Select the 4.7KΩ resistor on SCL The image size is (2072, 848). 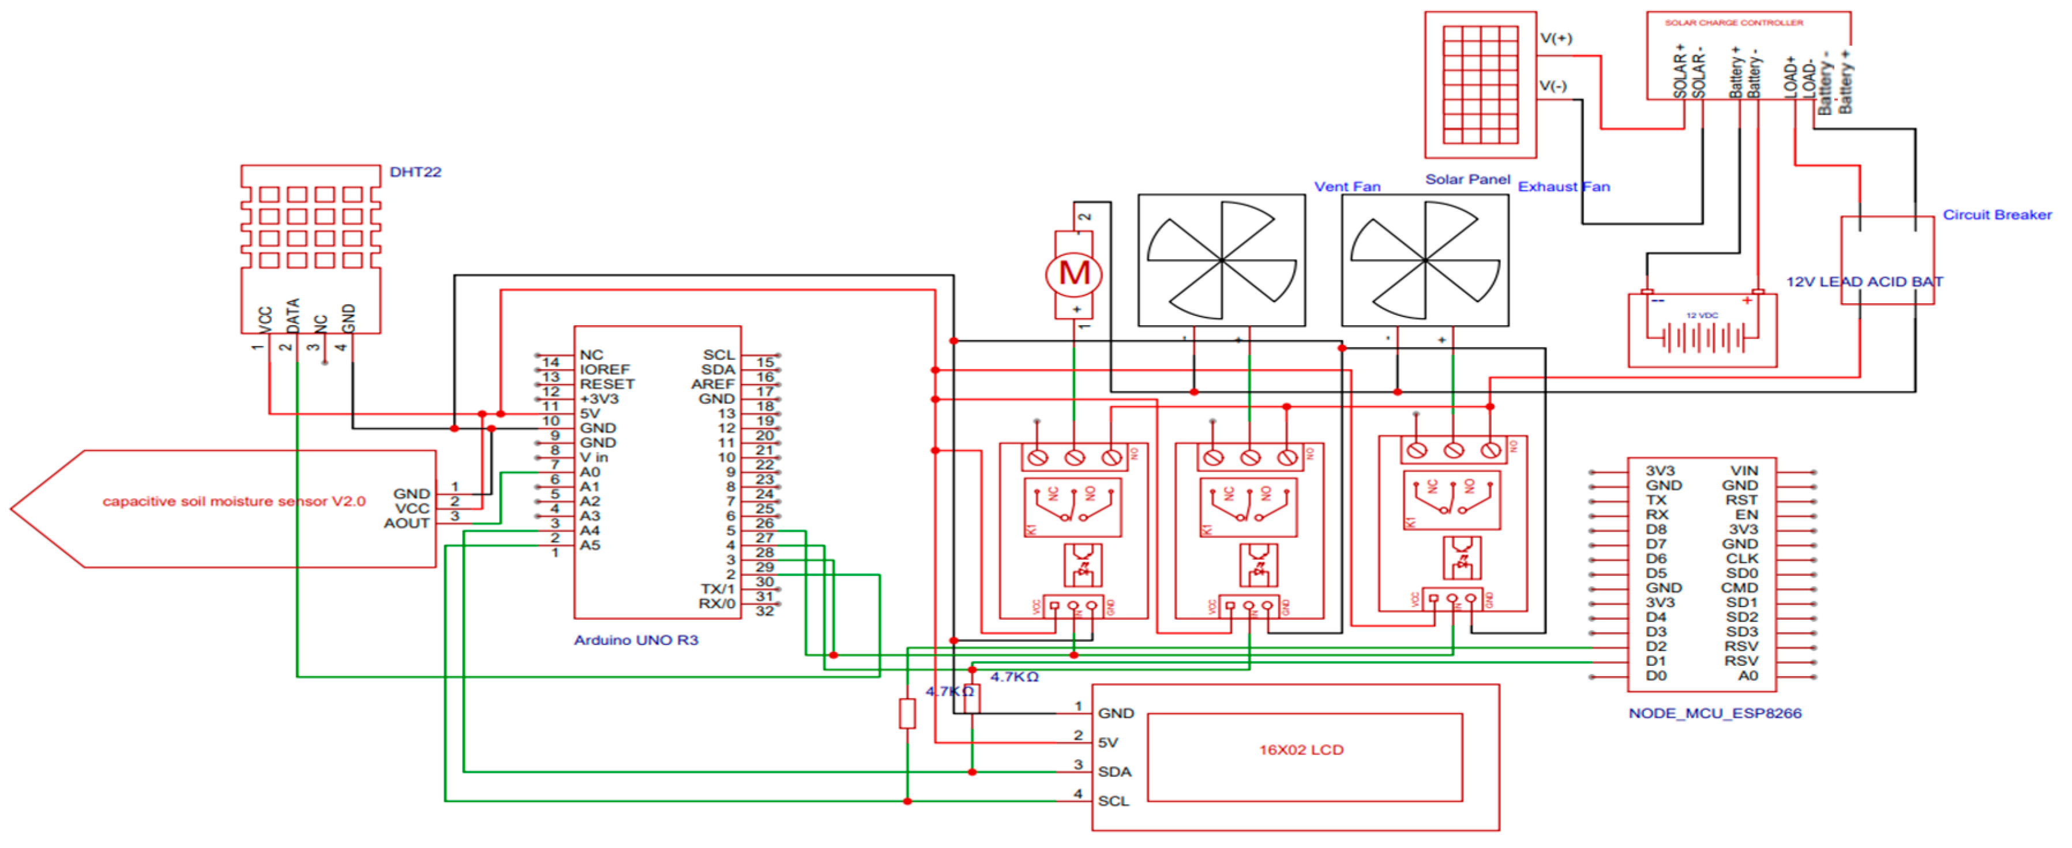(907, 713)
